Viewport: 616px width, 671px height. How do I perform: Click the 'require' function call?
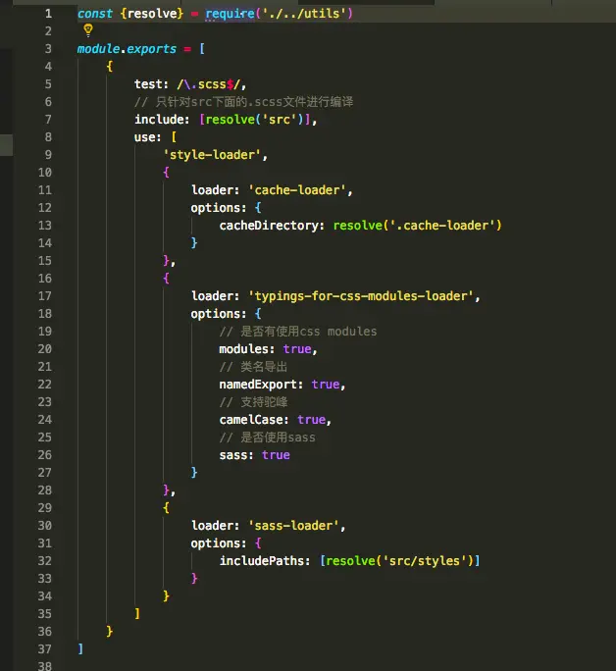coord(230,14)
